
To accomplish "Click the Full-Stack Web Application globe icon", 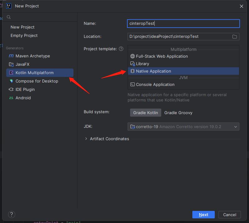I will 133,56.
